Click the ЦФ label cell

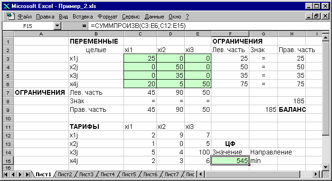pos(230,144)
